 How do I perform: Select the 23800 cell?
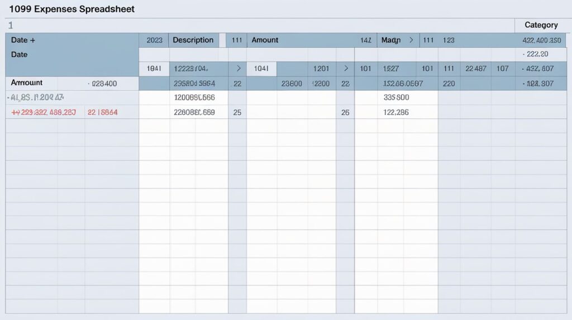[x=292, y=84]
